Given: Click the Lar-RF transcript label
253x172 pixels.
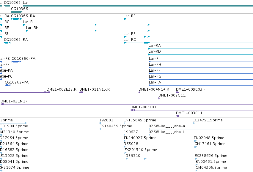Looking at the screenshot, I should coord(129,34).
